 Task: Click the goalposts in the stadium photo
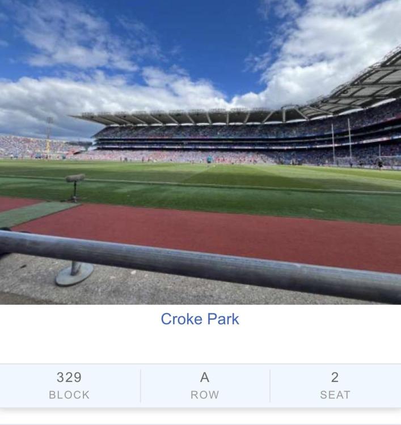click(x=341, y=141)
